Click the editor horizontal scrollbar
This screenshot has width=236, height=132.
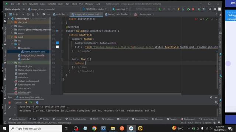tap(122, 94)
